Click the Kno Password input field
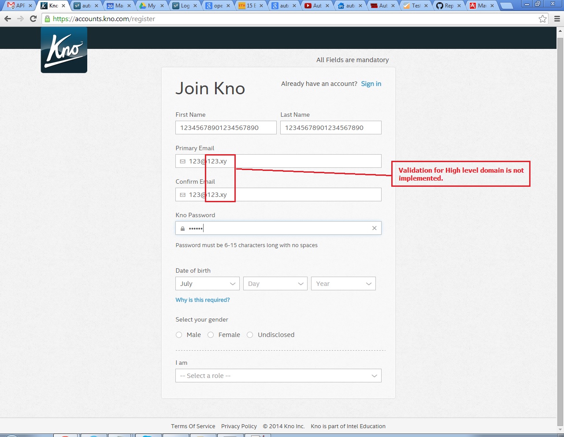Image resolution: width=564 pixels, height=437 pixels. pos(278,228)
